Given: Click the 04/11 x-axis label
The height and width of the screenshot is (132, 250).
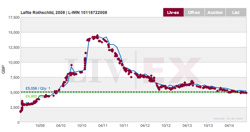Looking at the screenshot, I should tap(103, 126).
